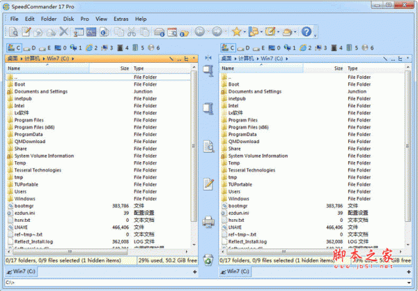Click the edit pencil icon in middle strip
Screen dimensions: 418x291
point(208,184)
